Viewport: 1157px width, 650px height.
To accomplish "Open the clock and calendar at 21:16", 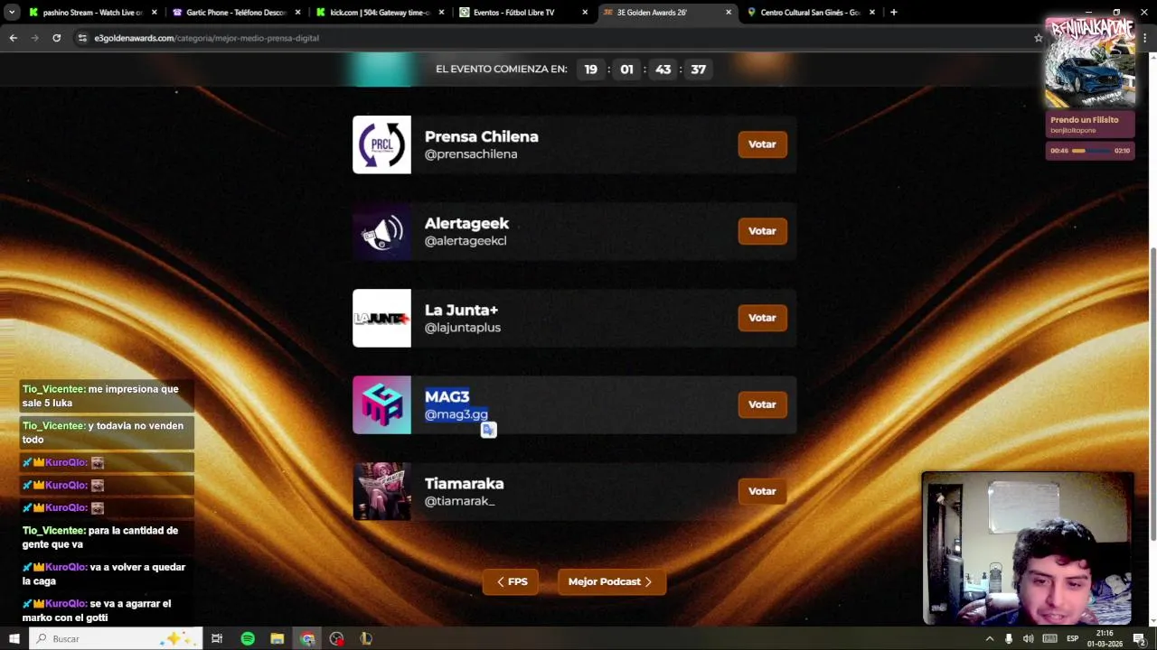I will point(1105,638).
